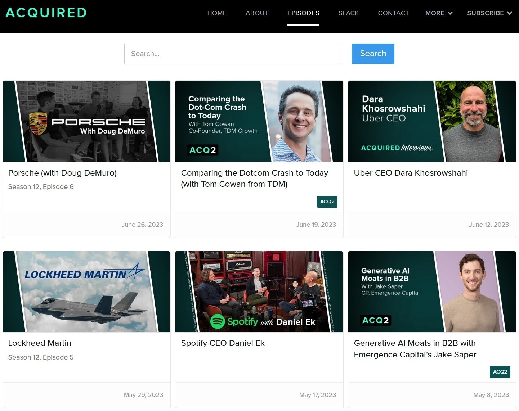
Task: Click title Porsche (with Doug DeMuro)
Action: coord(62,173)
